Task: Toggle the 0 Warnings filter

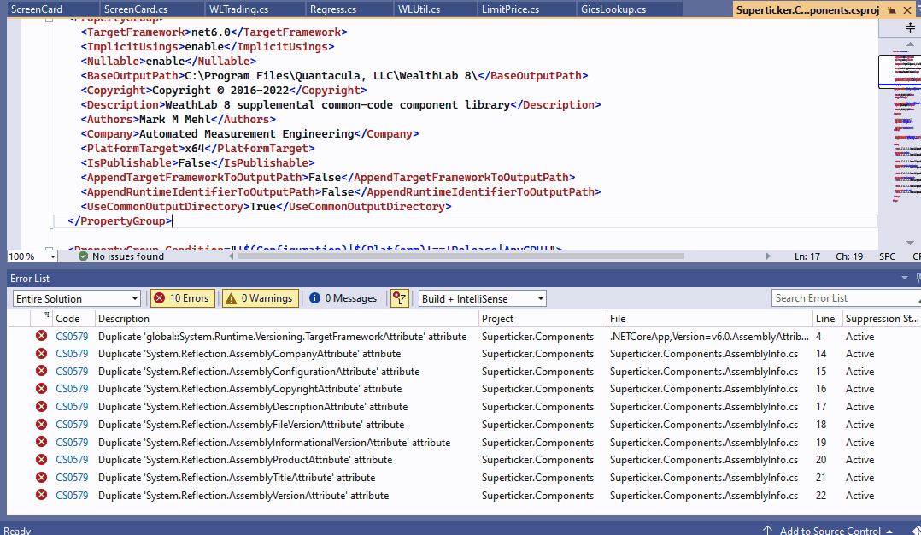Action: 260,298
